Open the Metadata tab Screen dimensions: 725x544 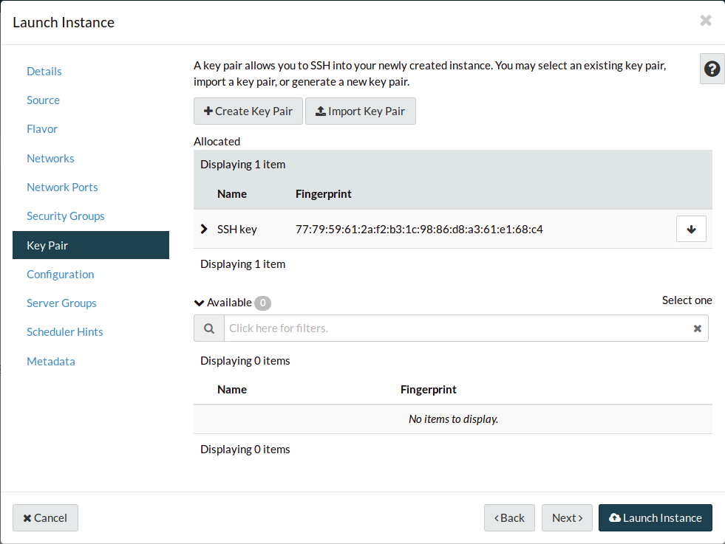[51, 362]
